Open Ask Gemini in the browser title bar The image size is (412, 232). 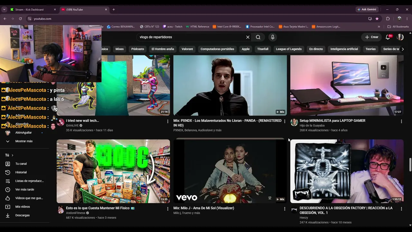[366, 10]
